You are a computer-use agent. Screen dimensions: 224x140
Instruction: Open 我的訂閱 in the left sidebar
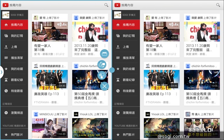pos(16,36)
